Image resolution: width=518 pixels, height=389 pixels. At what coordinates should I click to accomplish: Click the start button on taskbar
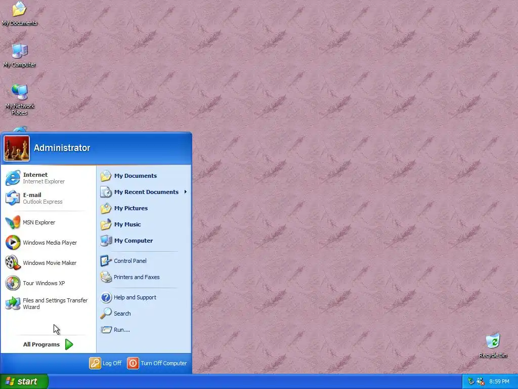click(x=24, y=381)
